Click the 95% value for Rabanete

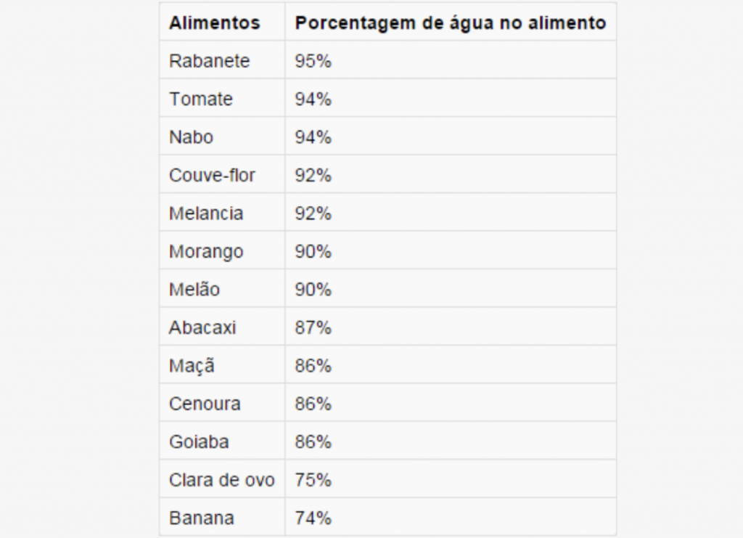pyautogui.click(x=313, y=61)
